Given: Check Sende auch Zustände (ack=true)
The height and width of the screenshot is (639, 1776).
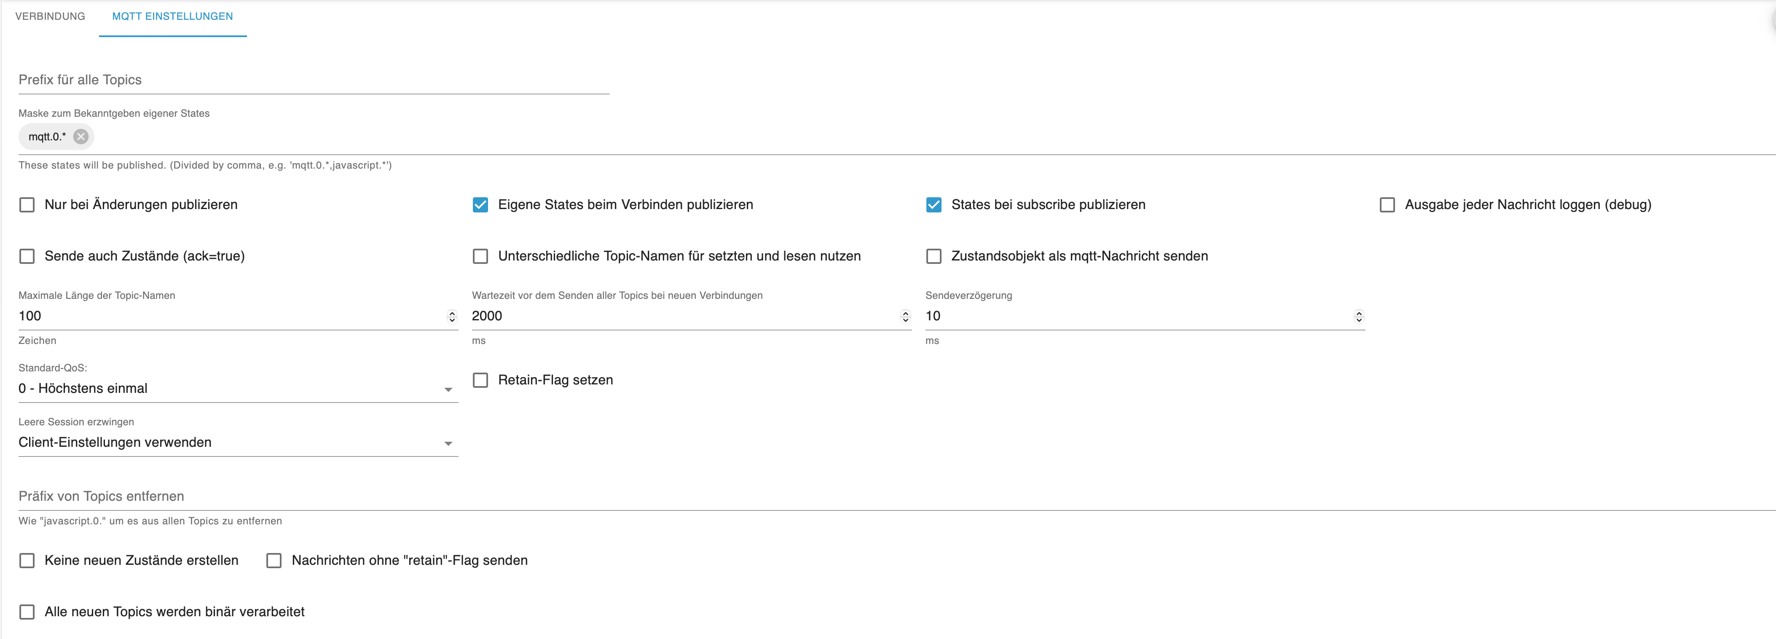Looking at the screenshot, I should [x=27, y=256].
